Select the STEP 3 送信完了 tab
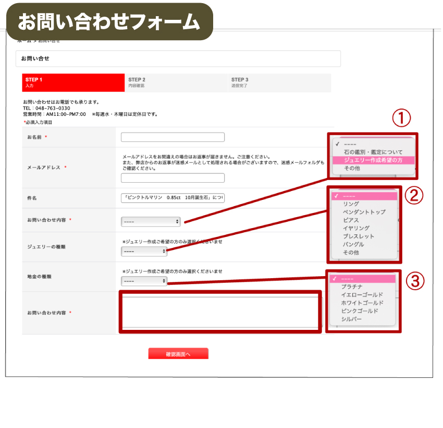Image resolution: width=443 pixels, height=428 pixels. click(279, 82)
